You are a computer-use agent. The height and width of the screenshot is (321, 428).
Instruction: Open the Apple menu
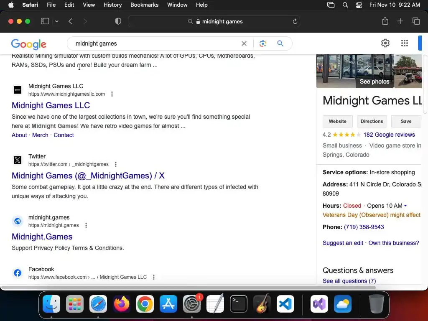(11, 5)
